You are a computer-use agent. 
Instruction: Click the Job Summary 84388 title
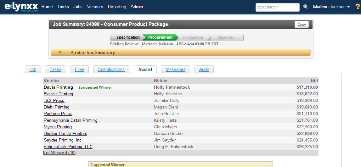(110, 24)
